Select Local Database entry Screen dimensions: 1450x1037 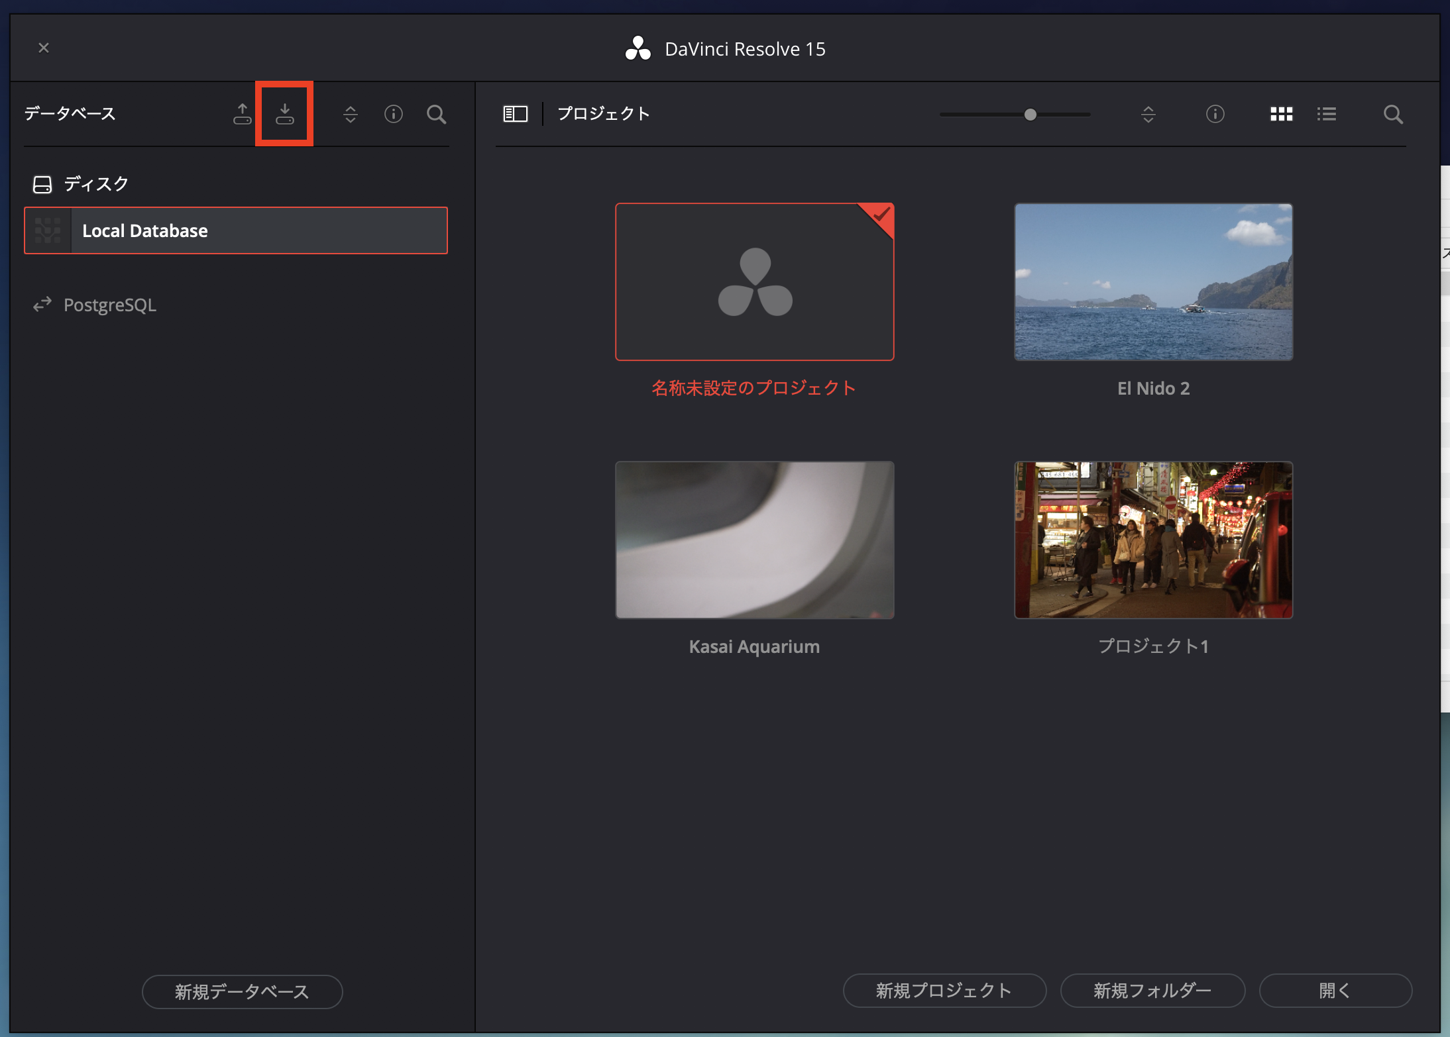pyautogui.click(x=236, y=230)
